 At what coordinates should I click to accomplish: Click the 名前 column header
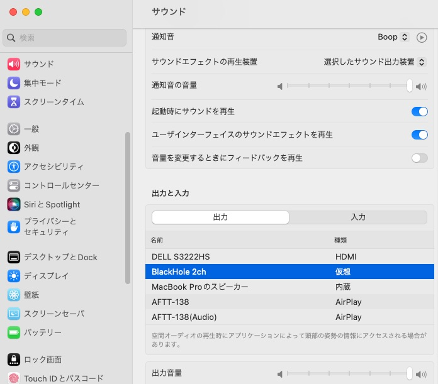coord(157,240)
